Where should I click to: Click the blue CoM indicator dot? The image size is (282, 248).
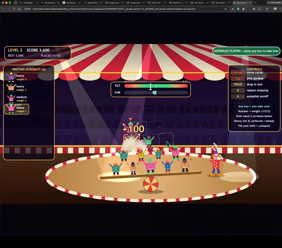154,92
